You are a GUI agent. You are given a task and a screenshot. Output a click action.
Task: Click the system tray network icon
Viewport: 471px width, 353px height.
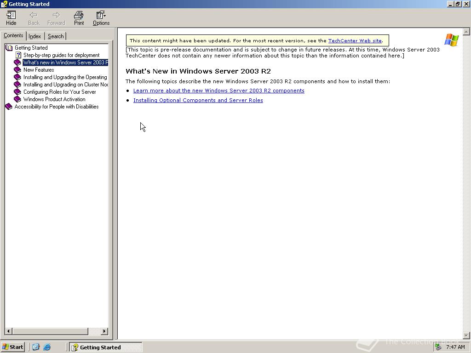click(438, 347)
